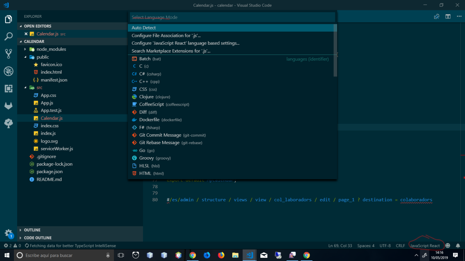Show hidden system tray icons

pyautogui.click(x=416, y=255)
